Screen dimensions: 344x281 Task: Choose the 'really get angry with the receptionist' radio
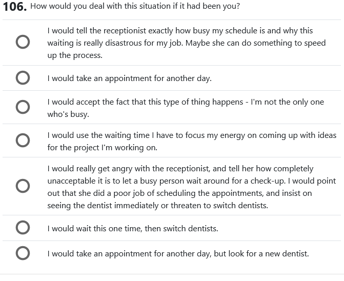tap(23, 186)
